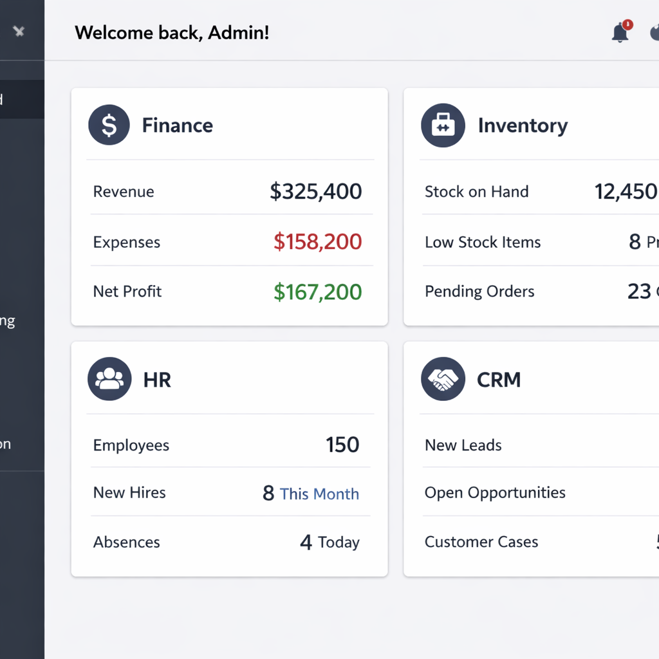Click the Finance dollar sign icon
This screenshot has height=659, width=659.
point(109,125)
